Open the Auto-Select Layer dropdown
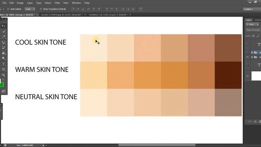Screen dimensions: 261x147 click(x=30, y=9)
